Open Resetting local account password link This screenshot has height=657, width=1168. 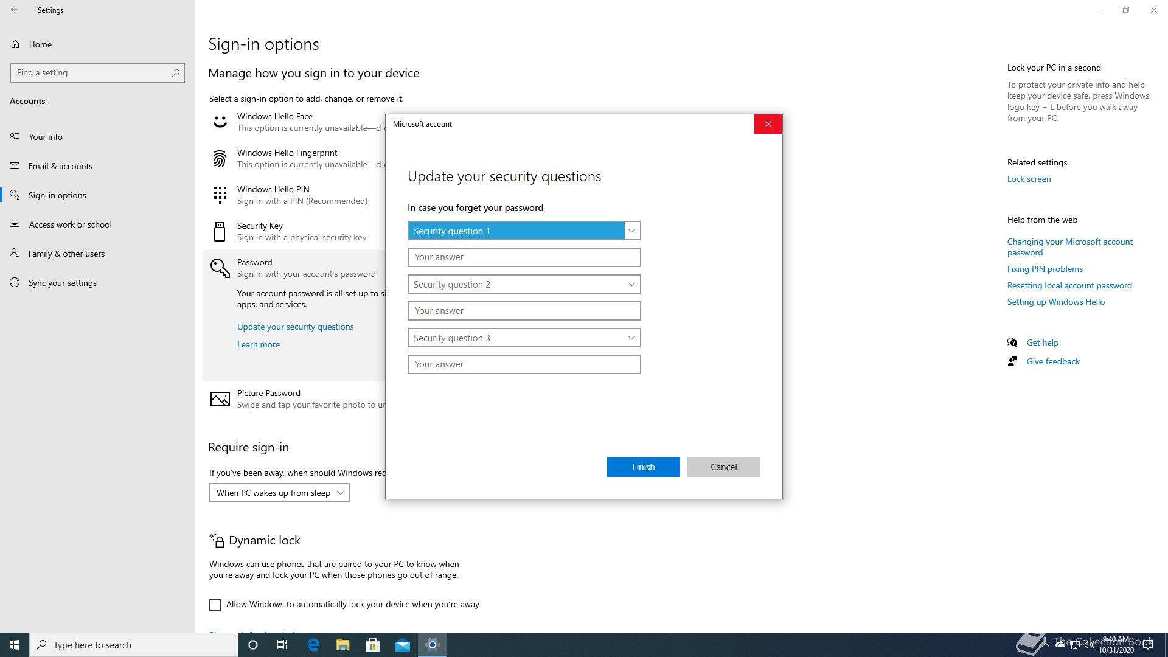click(1069, 285)
